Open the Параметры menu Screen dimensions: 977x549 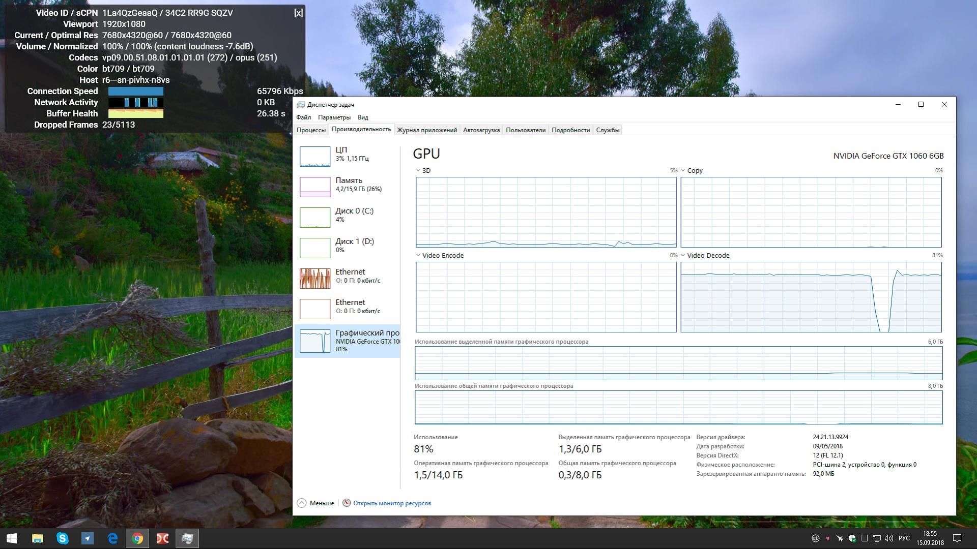(334, 117)
